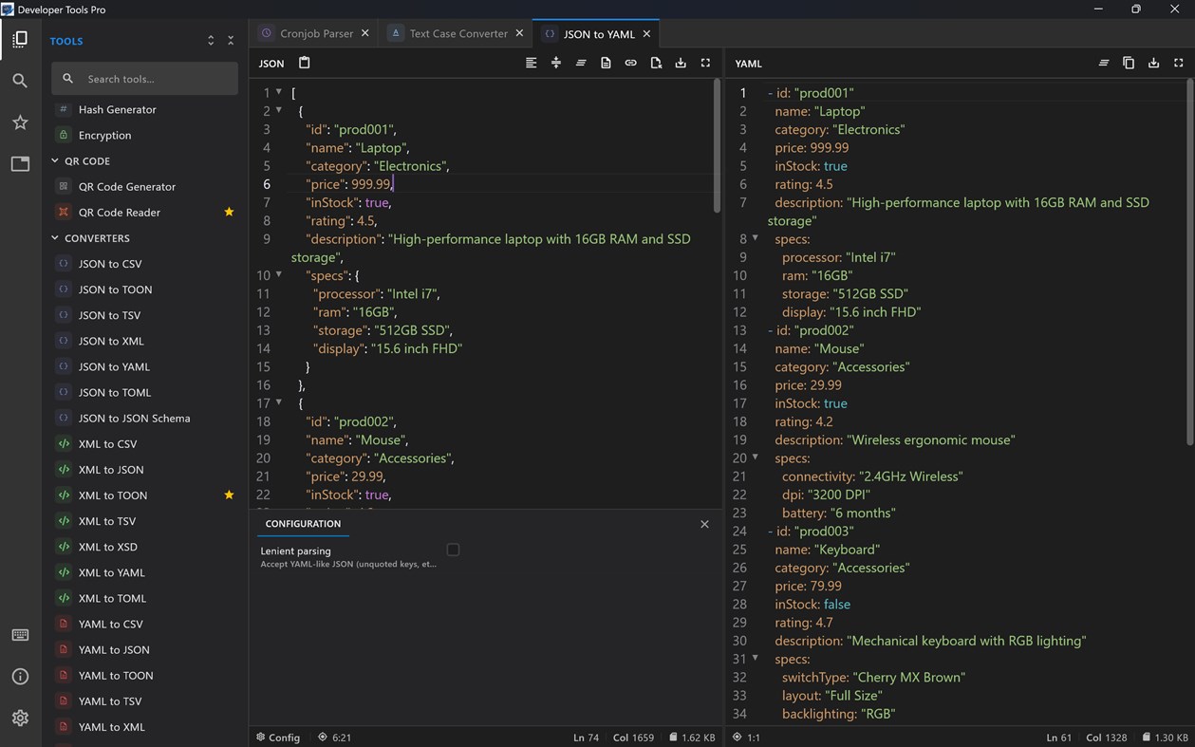Click the 1.30 KB YAML size indicator
The image size is (1195, 747).
tap(1166, 737)
